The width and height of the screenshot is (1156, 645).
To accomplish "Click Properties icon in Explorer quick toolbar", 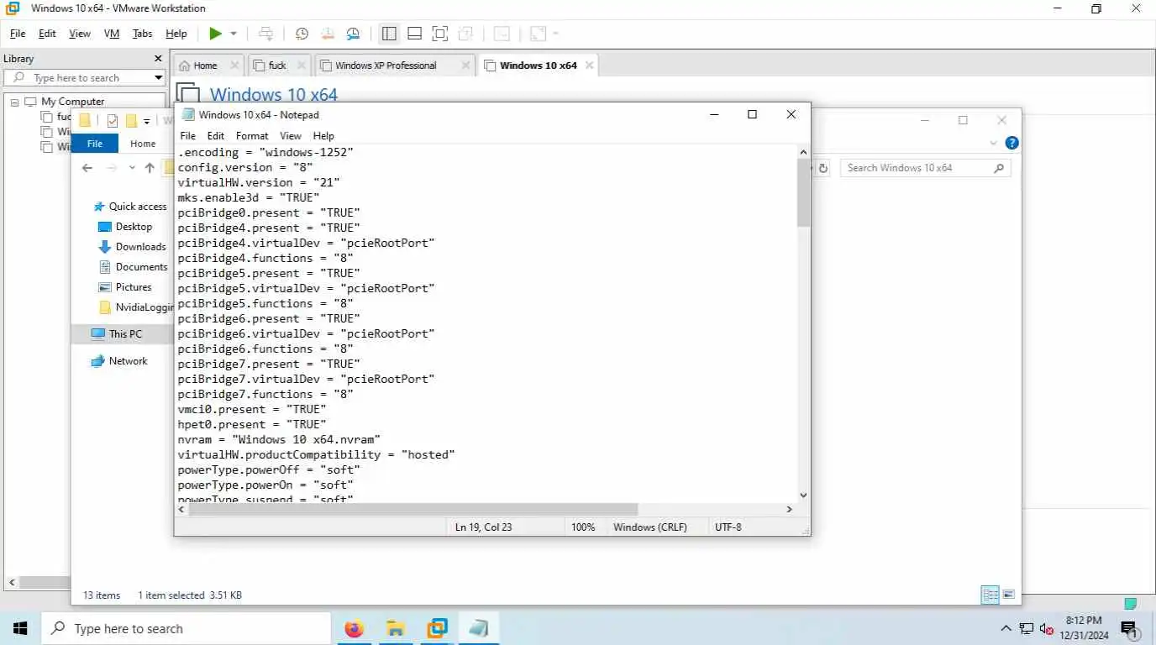I will (113, 121).
